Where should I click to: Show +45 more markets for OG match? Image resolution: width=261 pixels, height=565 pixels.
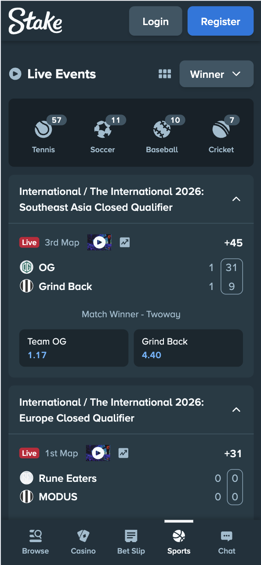coord(233,243)
